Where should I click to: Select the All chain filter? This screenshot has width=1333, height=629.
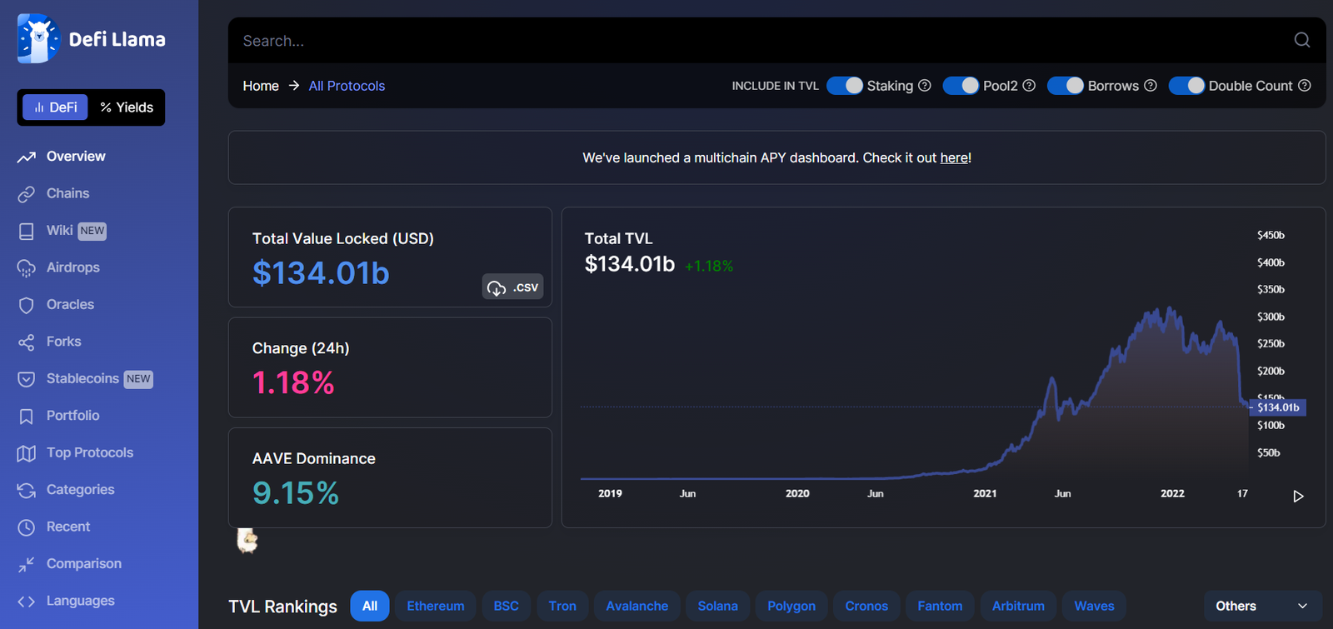pyautogui.click(x=370, y=606)
